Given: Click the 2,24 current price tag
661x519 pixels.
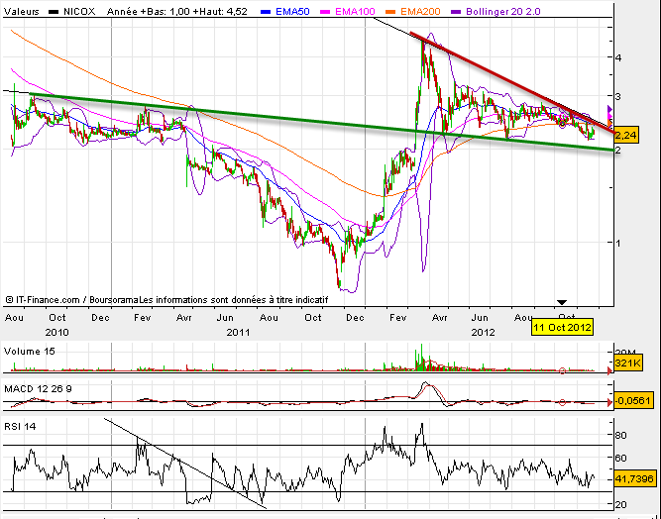Looking at the screenshot, I should [x=626, y=135].
